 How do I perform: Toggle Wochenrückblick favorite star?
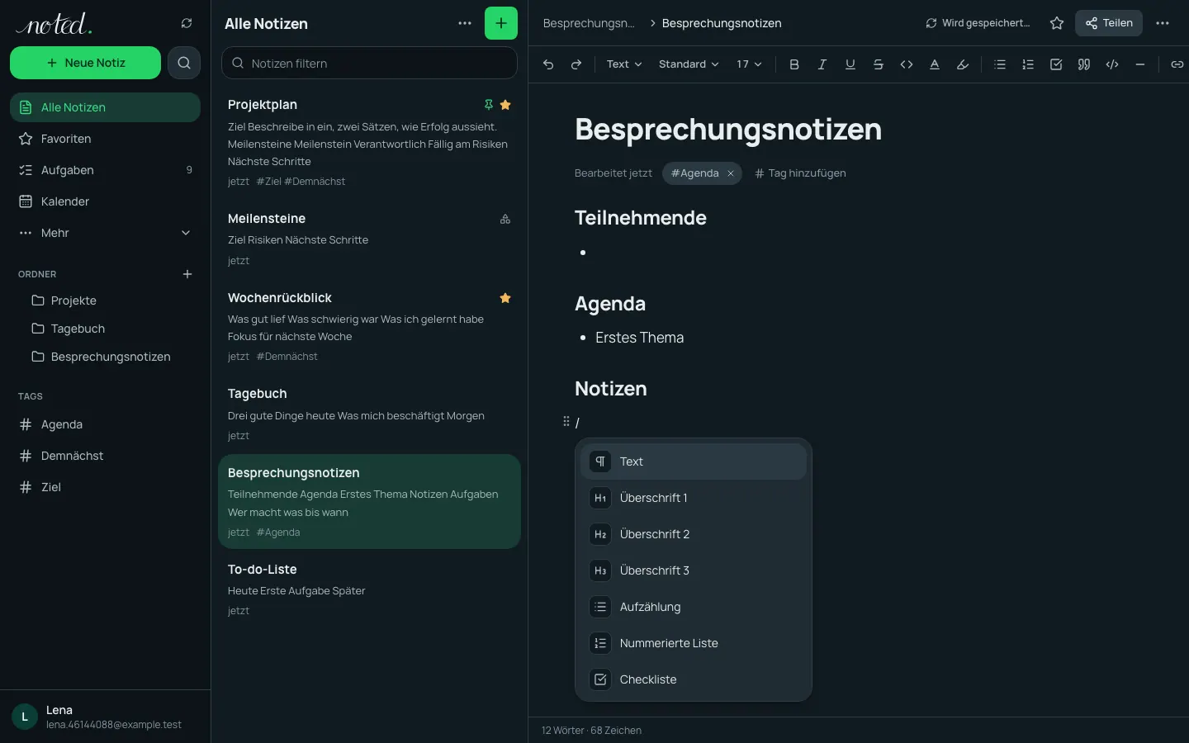click(x=505, y=298)
